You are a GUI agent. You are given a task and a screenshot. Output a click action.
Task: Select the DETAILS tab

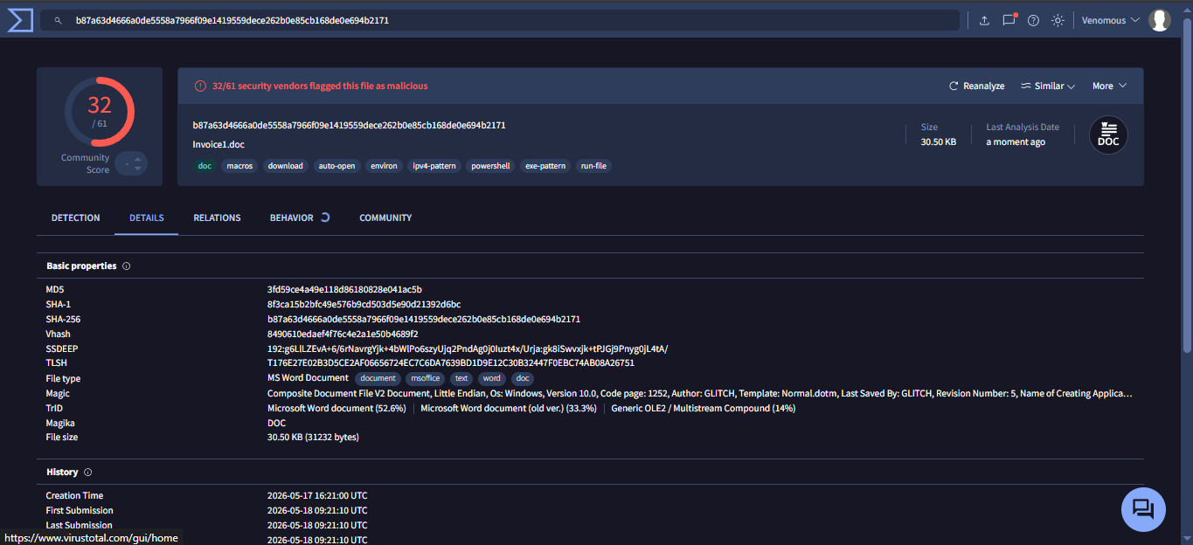click(x=146, y=217)
